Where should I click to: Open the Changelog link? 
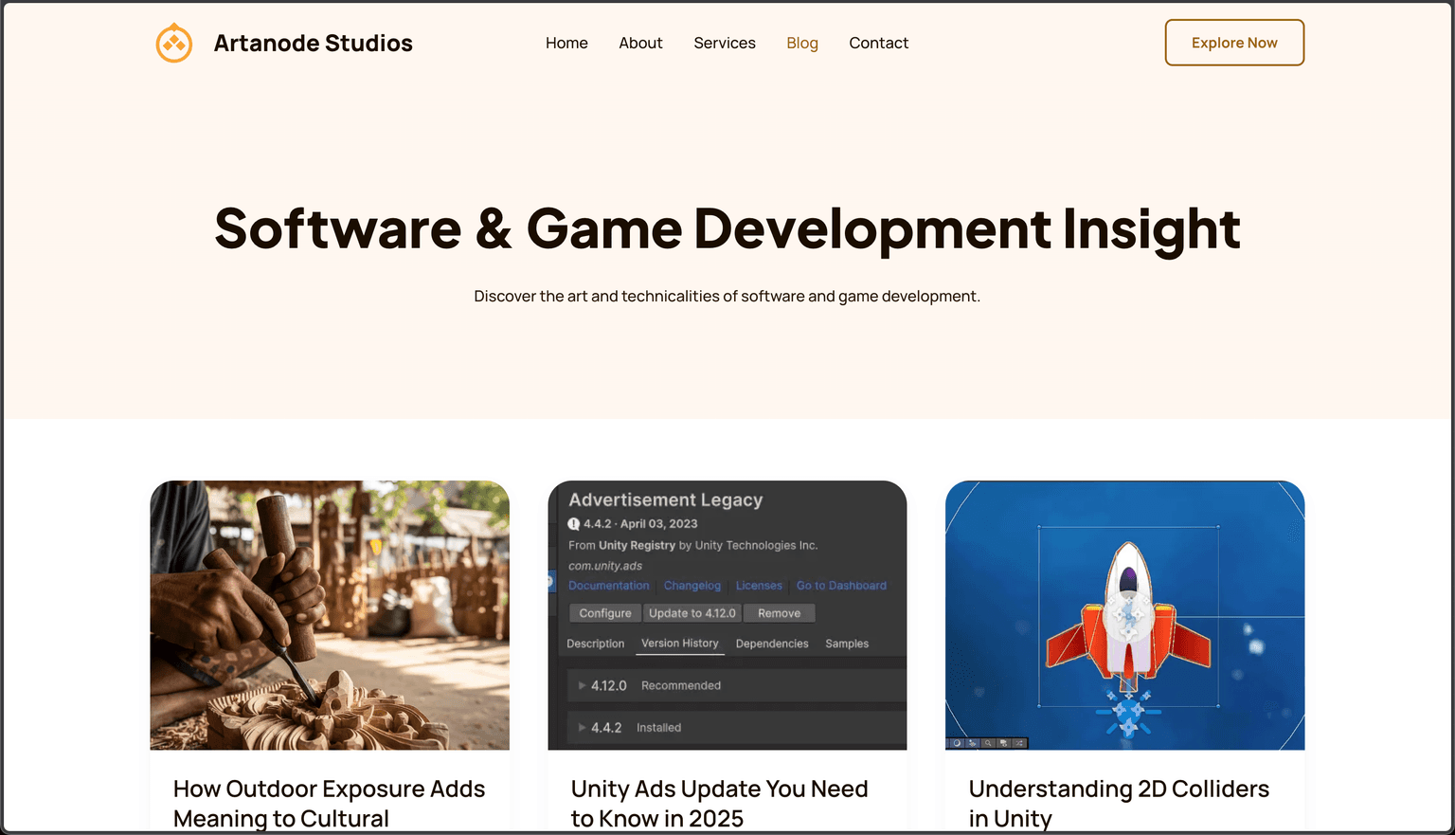692,586
